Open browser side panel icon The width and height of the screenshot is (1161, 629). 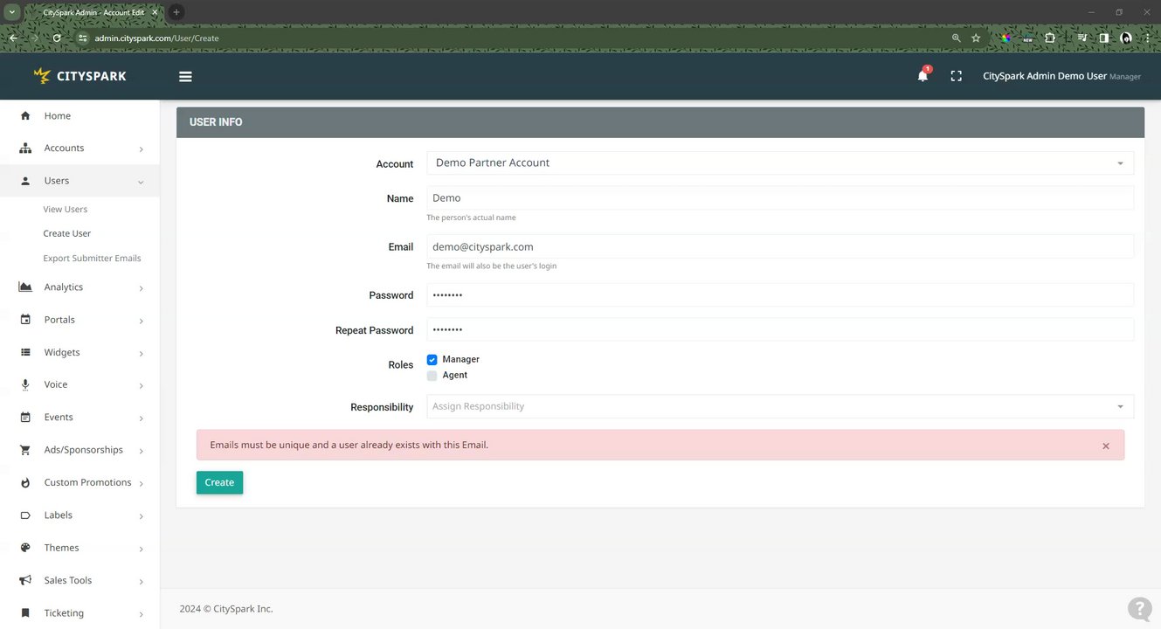[1104, 38]
